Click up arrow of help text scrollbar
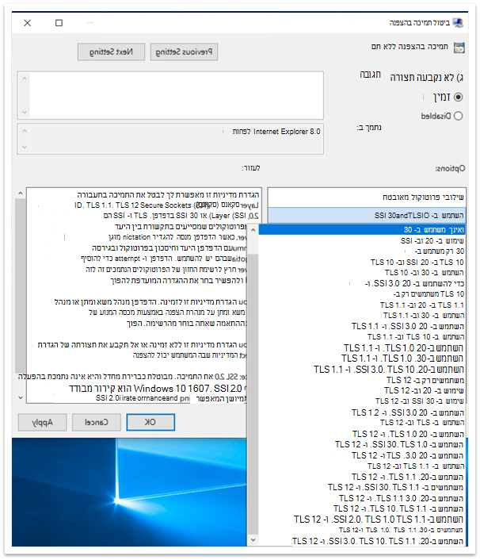The height and width of the screenshot is (560, 480). point(21,194)
